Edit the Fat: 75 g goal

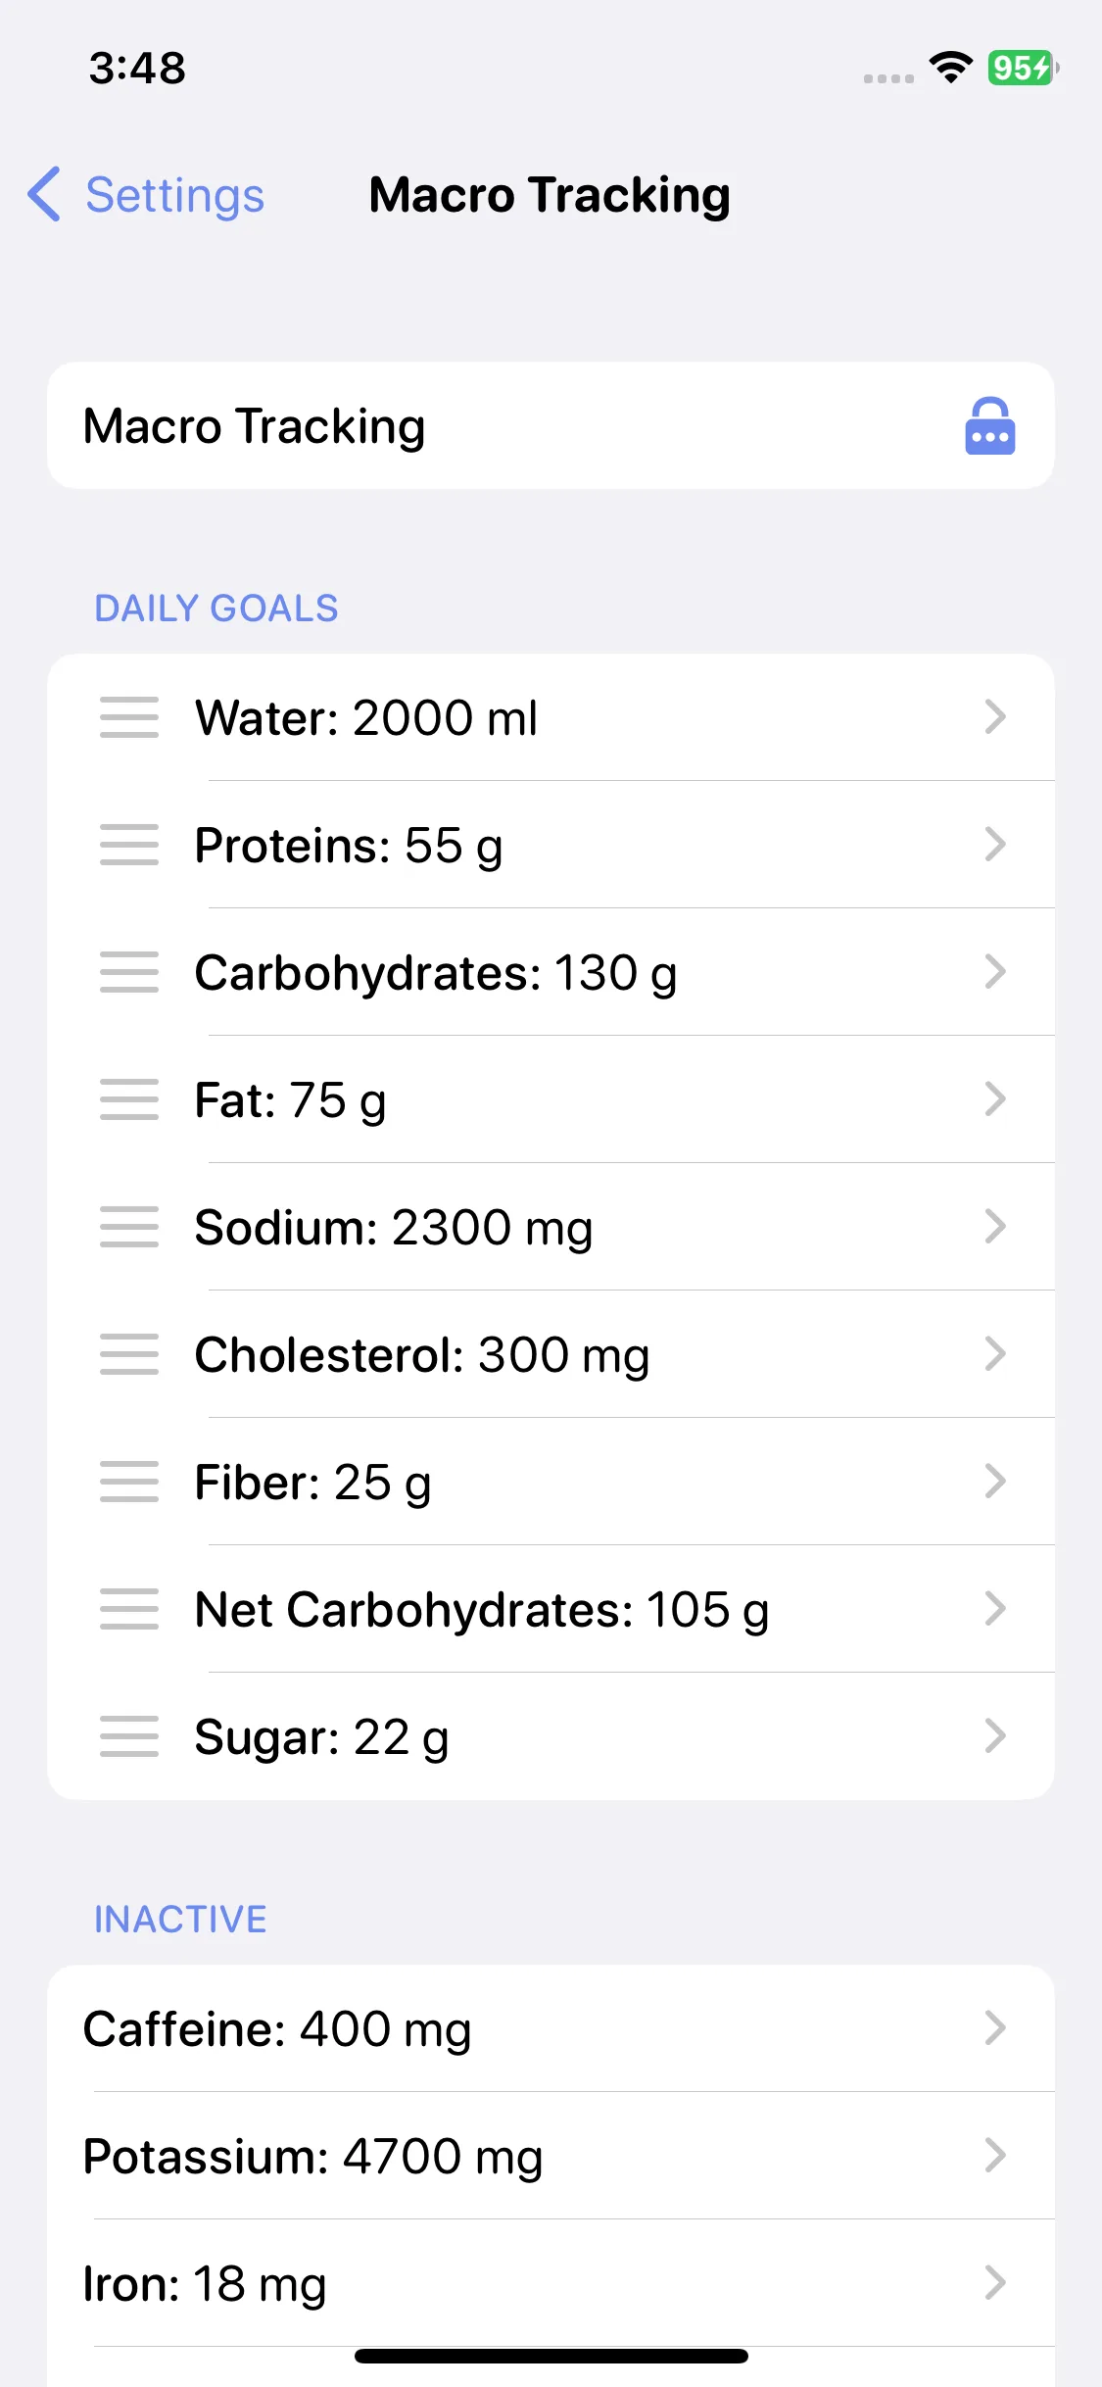551,1099
